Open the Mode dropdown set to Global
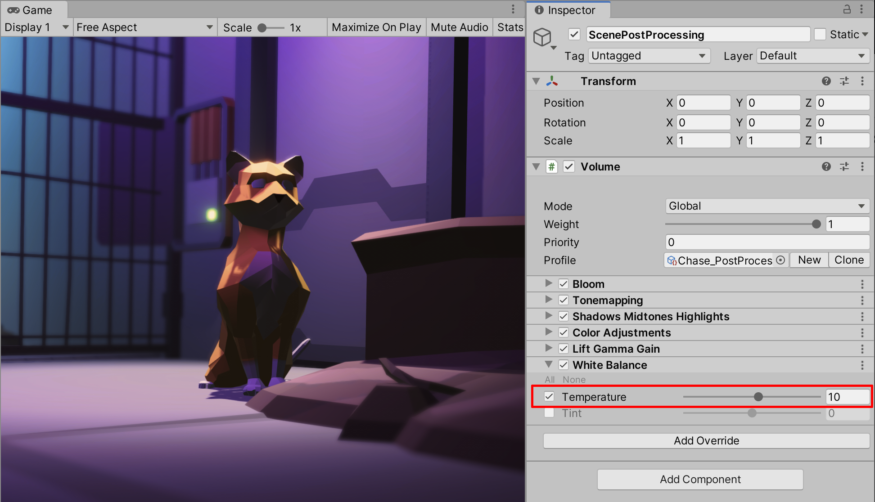Screen dimensions: 875x502 click(x=767, y=206)
